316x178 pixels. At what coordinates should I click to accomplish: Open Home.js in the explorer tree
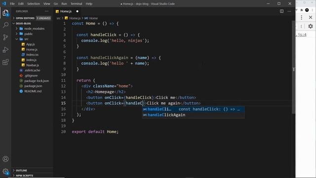32,49
